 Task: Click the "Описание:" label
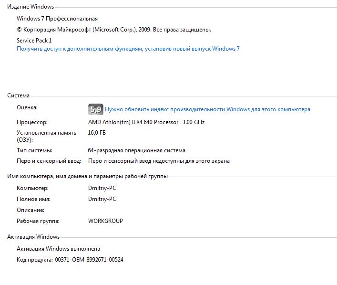[x=30, y=210]
